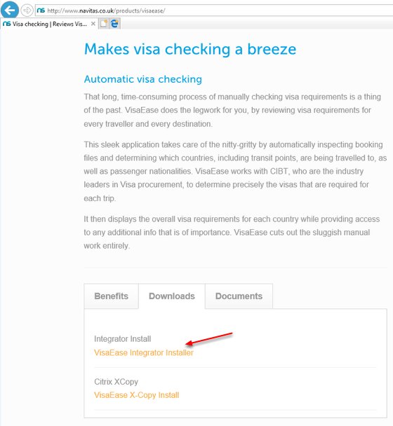Click the browser Back arrow button
The image size is (393, 426).
coord(10,11)
